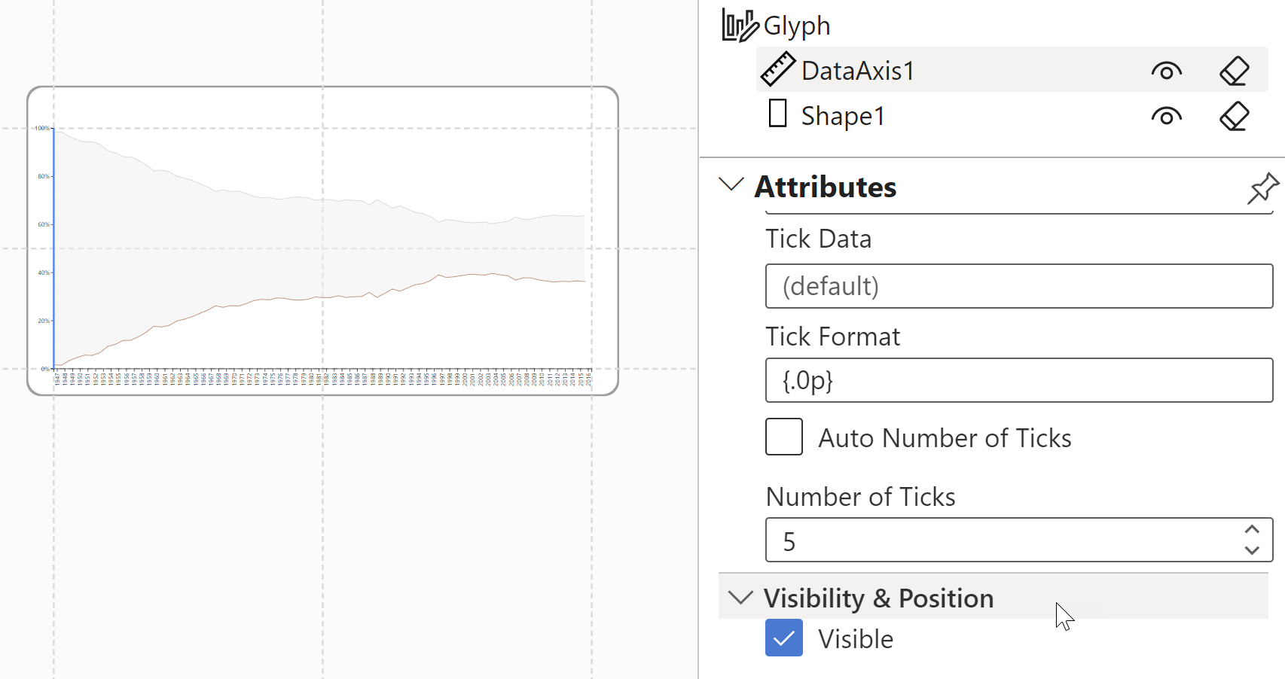
Task: Enable Auto Number of Ticks
Action: (783, 437)
